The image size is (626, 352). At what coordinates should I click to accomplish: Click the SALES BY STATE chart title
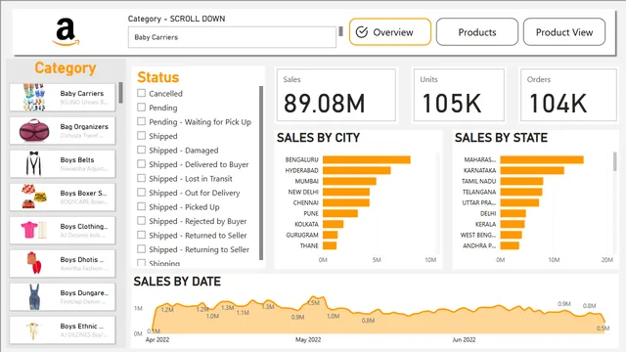(501, 138)
